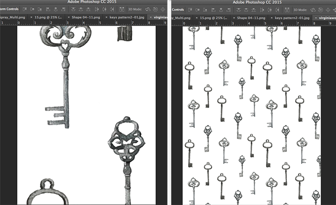Close keys pattern2-01.jpg tab in left window

[x=106, y=17]
